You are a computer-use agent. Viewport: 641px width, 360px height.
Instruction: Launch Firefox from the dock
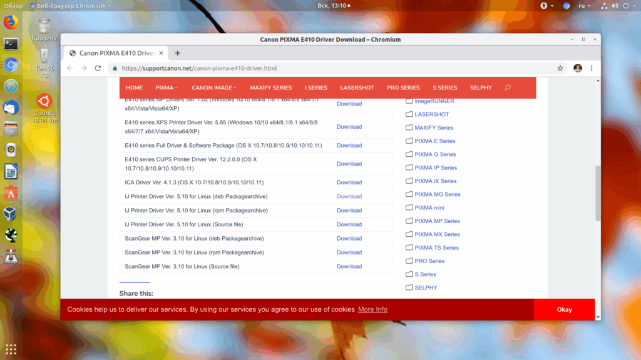11,22
